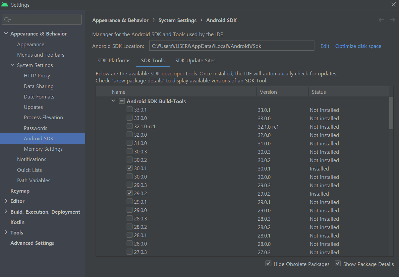
Task: Open Menus and Toolbars settings
Action: 41,55
